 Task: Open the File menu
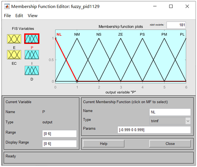(x=7, y=16)
